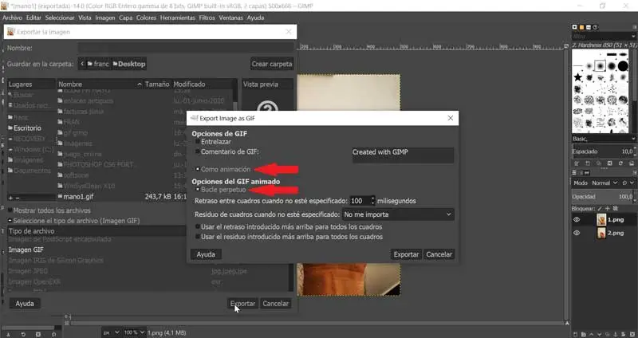
Task: Check Usar el residuo introducido option
Action: pyautogui.click(x=198, y=237)
